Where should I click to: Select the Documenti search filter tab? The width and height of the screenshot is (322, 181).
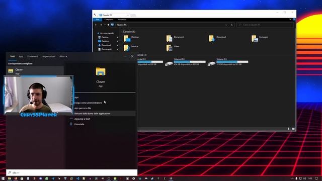[x=33, y=56]
